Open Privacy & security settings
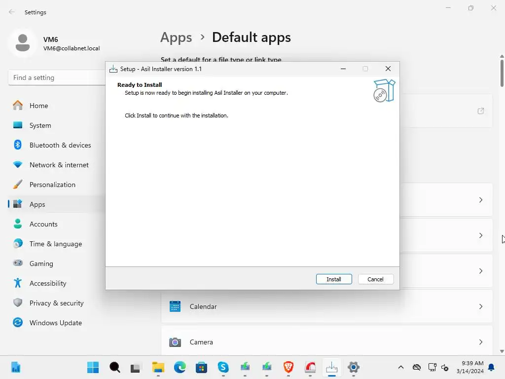505x379 pixels. (56, 303)
